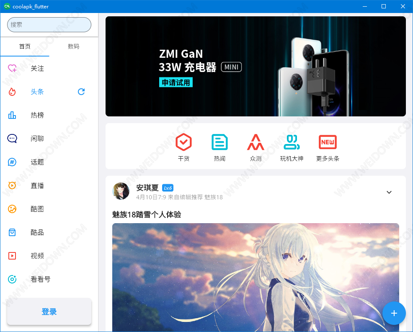Open 玩机大神 category icon
The image size is (413, 332).
pos(292,142)
